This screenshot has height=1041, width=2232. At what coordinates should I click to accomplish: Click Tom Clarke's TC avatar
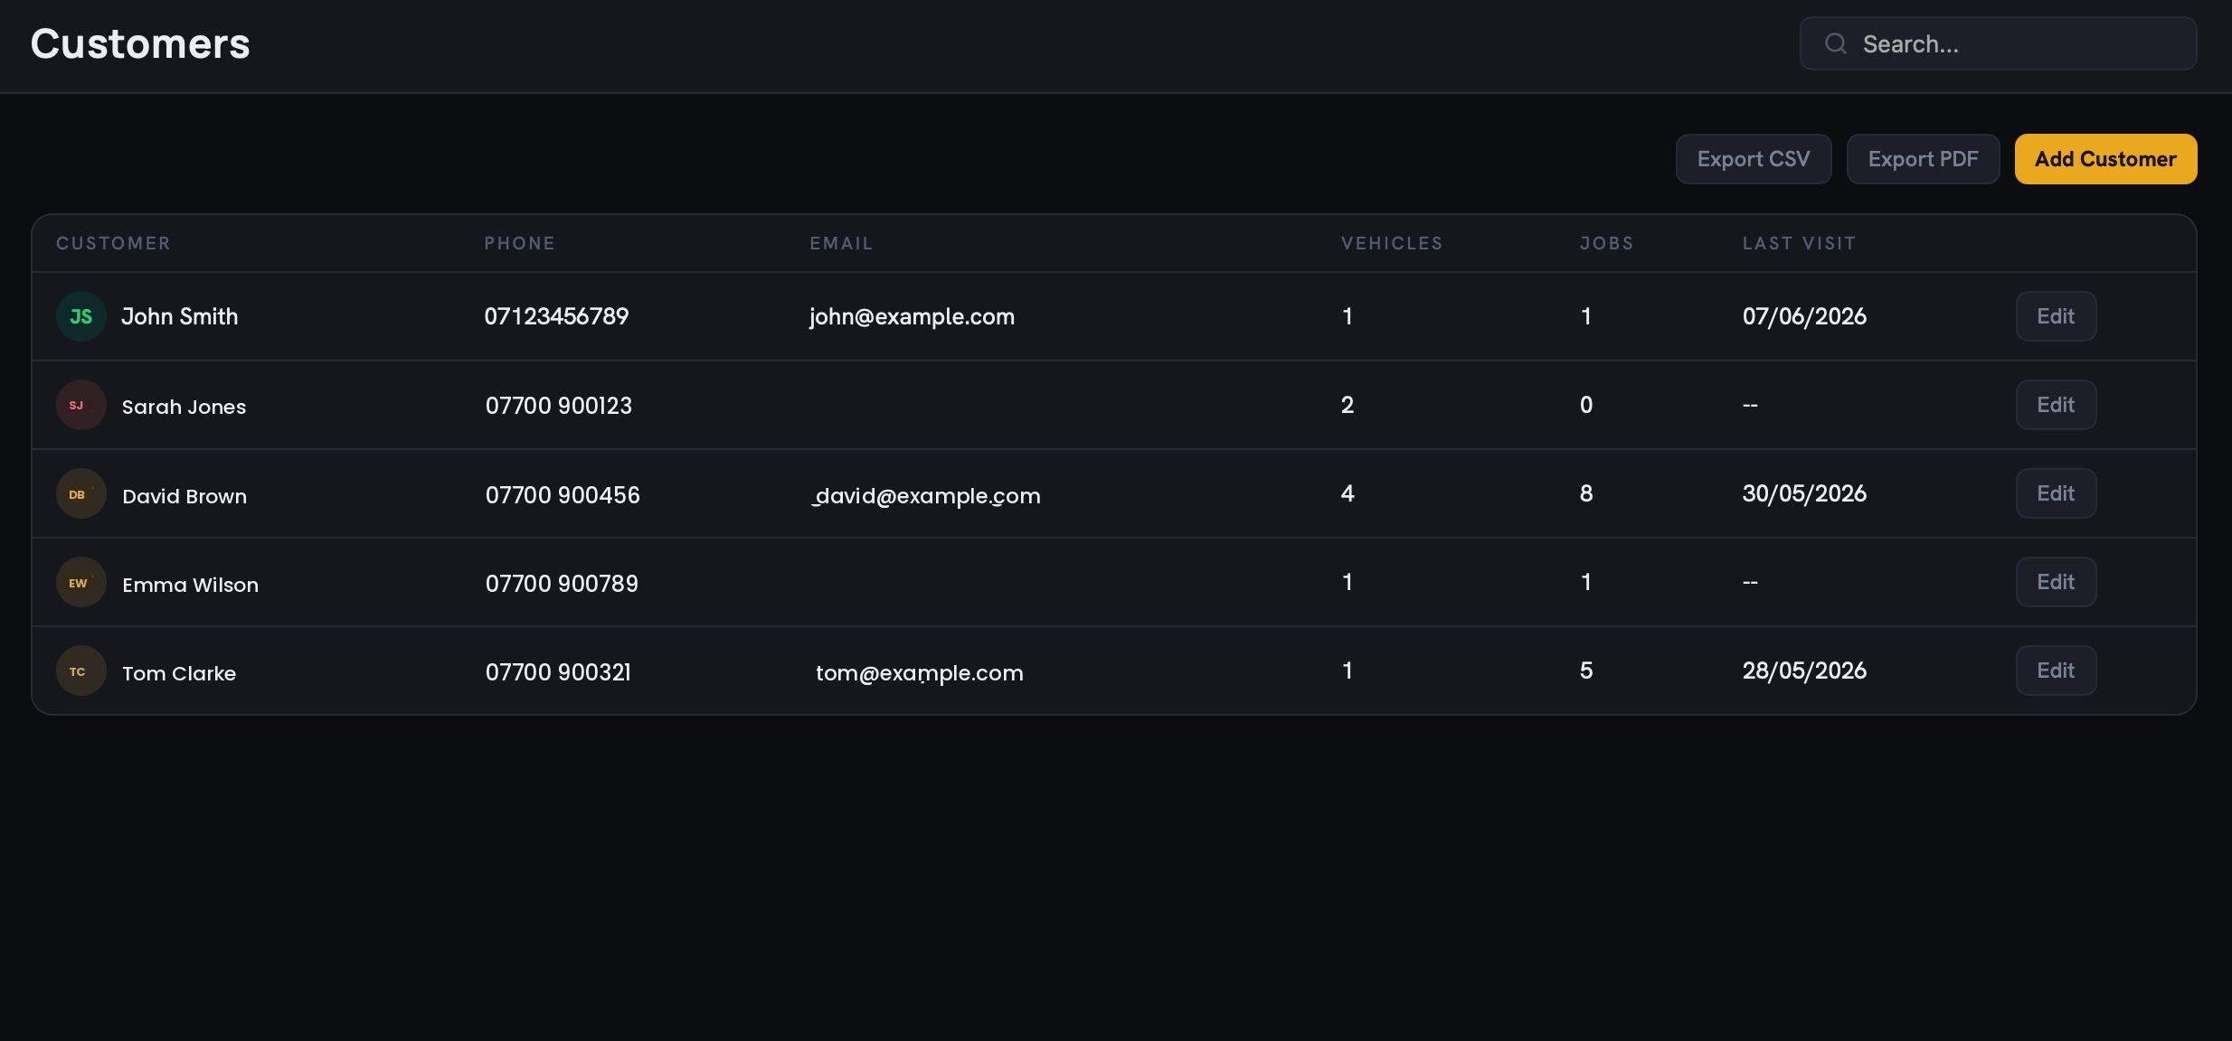click(x=81, y=671)
